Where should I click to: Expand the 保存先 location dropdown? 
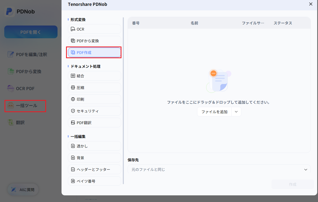tap(306, 170)
